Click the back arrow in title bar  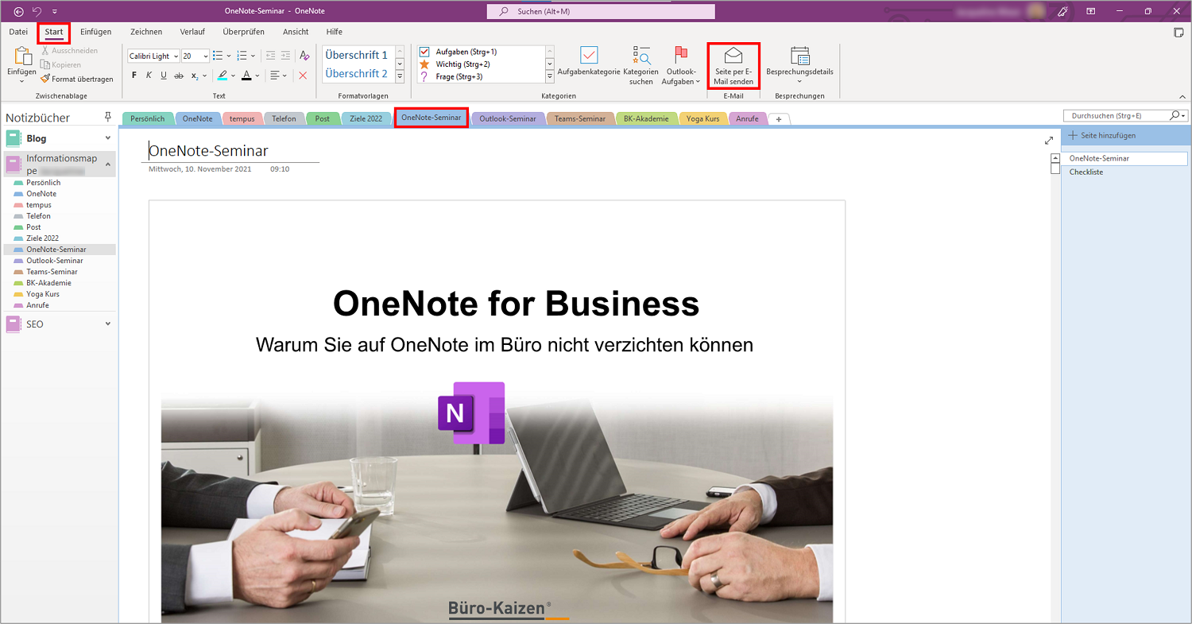19,11
